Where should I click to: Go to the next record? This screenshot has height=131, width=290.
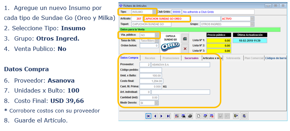click(162, 116)
